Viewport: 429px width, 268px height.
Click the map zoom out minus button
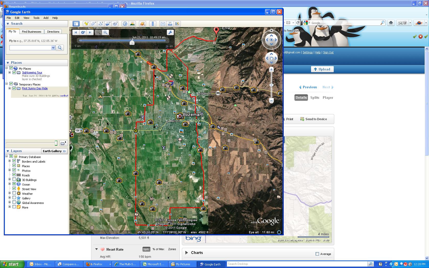[271, 101]
